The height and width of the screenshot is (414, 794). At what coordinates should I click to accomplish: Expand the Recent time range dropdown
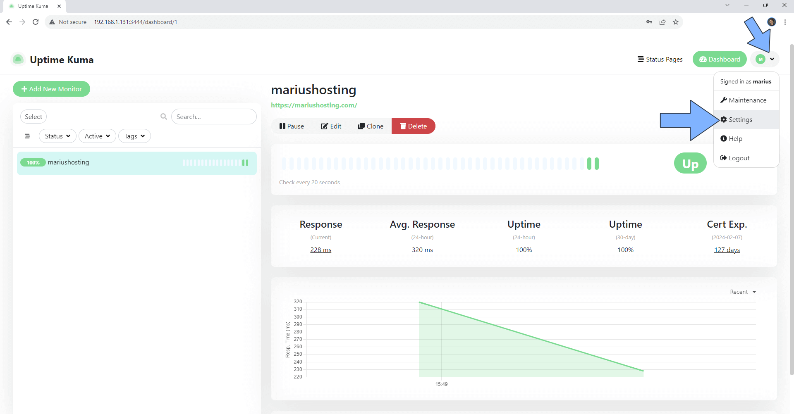tap(742, 292)
